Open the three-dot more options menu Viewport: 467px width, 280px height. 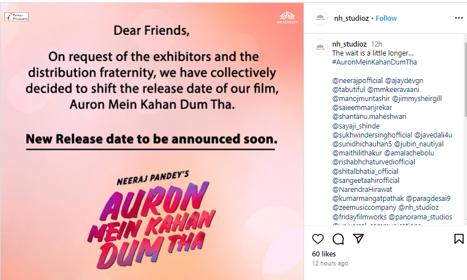(x=459, y=18)
